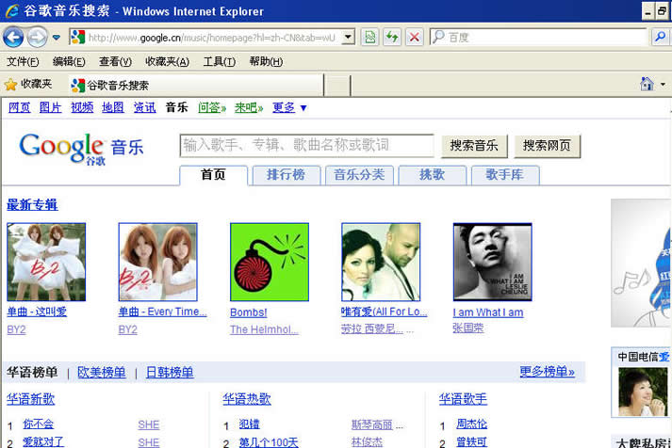Select the 谷歌音乐搜索 browser tab

195,85
